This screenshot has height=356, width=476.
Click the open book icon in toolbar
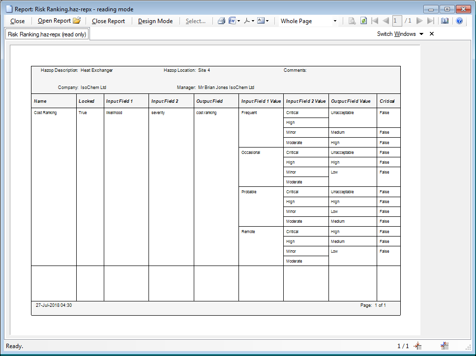tap(445, 21)
